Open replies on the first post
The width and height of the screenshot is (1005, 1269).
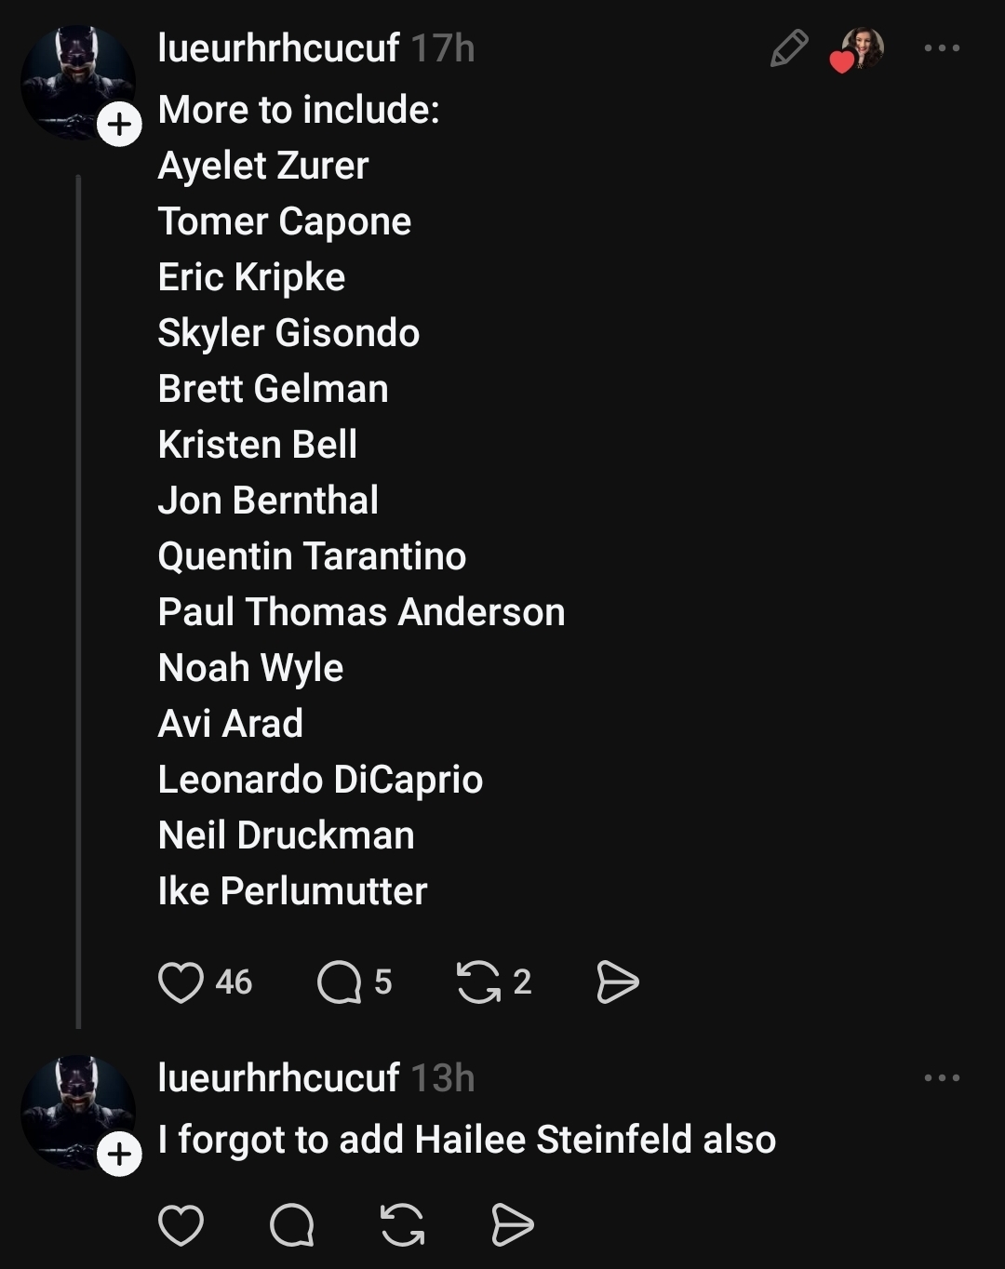pyautogui.click(x=339, y=982)
